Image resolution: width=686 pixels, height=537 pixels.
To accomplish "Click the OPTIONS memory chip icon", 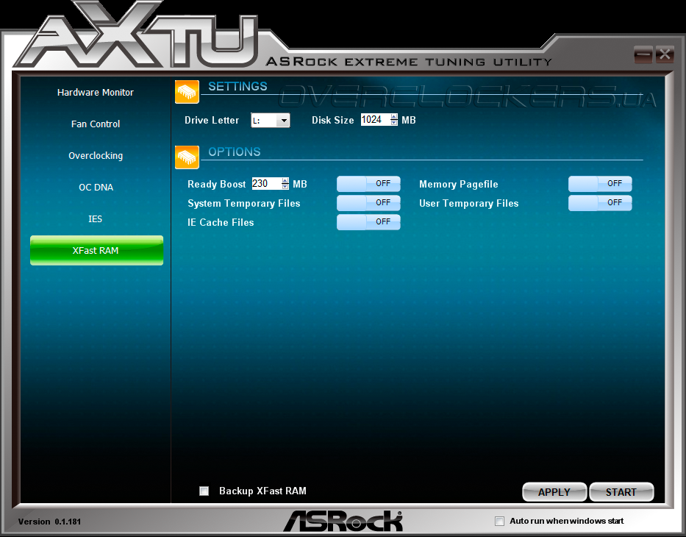I will pyautogui.click(x=187, y=157).
